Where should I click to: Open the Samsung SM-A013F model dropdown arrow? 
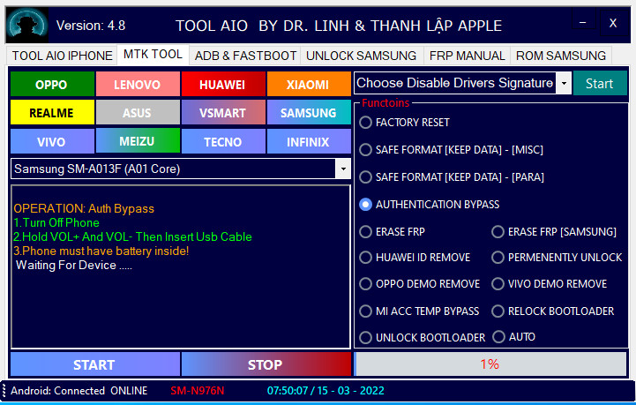(343, 169)
